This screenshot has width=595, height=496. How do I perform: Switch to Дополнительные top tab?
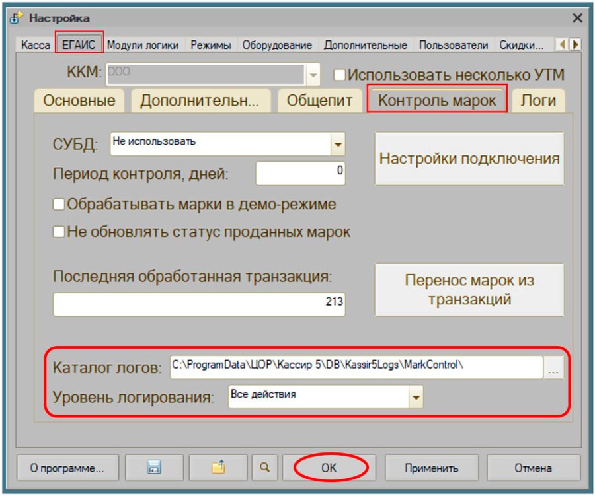[x=365, y=45]
